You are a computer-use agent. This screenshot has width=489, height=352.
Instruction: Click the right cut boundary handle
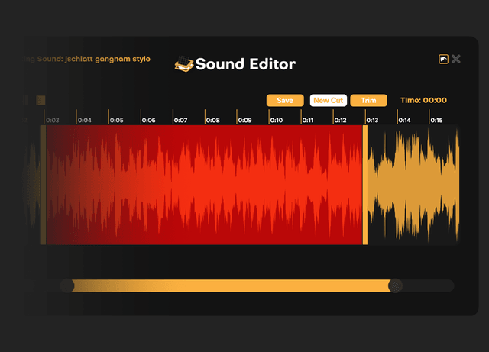pyautogui.click(x=365, y=185)
